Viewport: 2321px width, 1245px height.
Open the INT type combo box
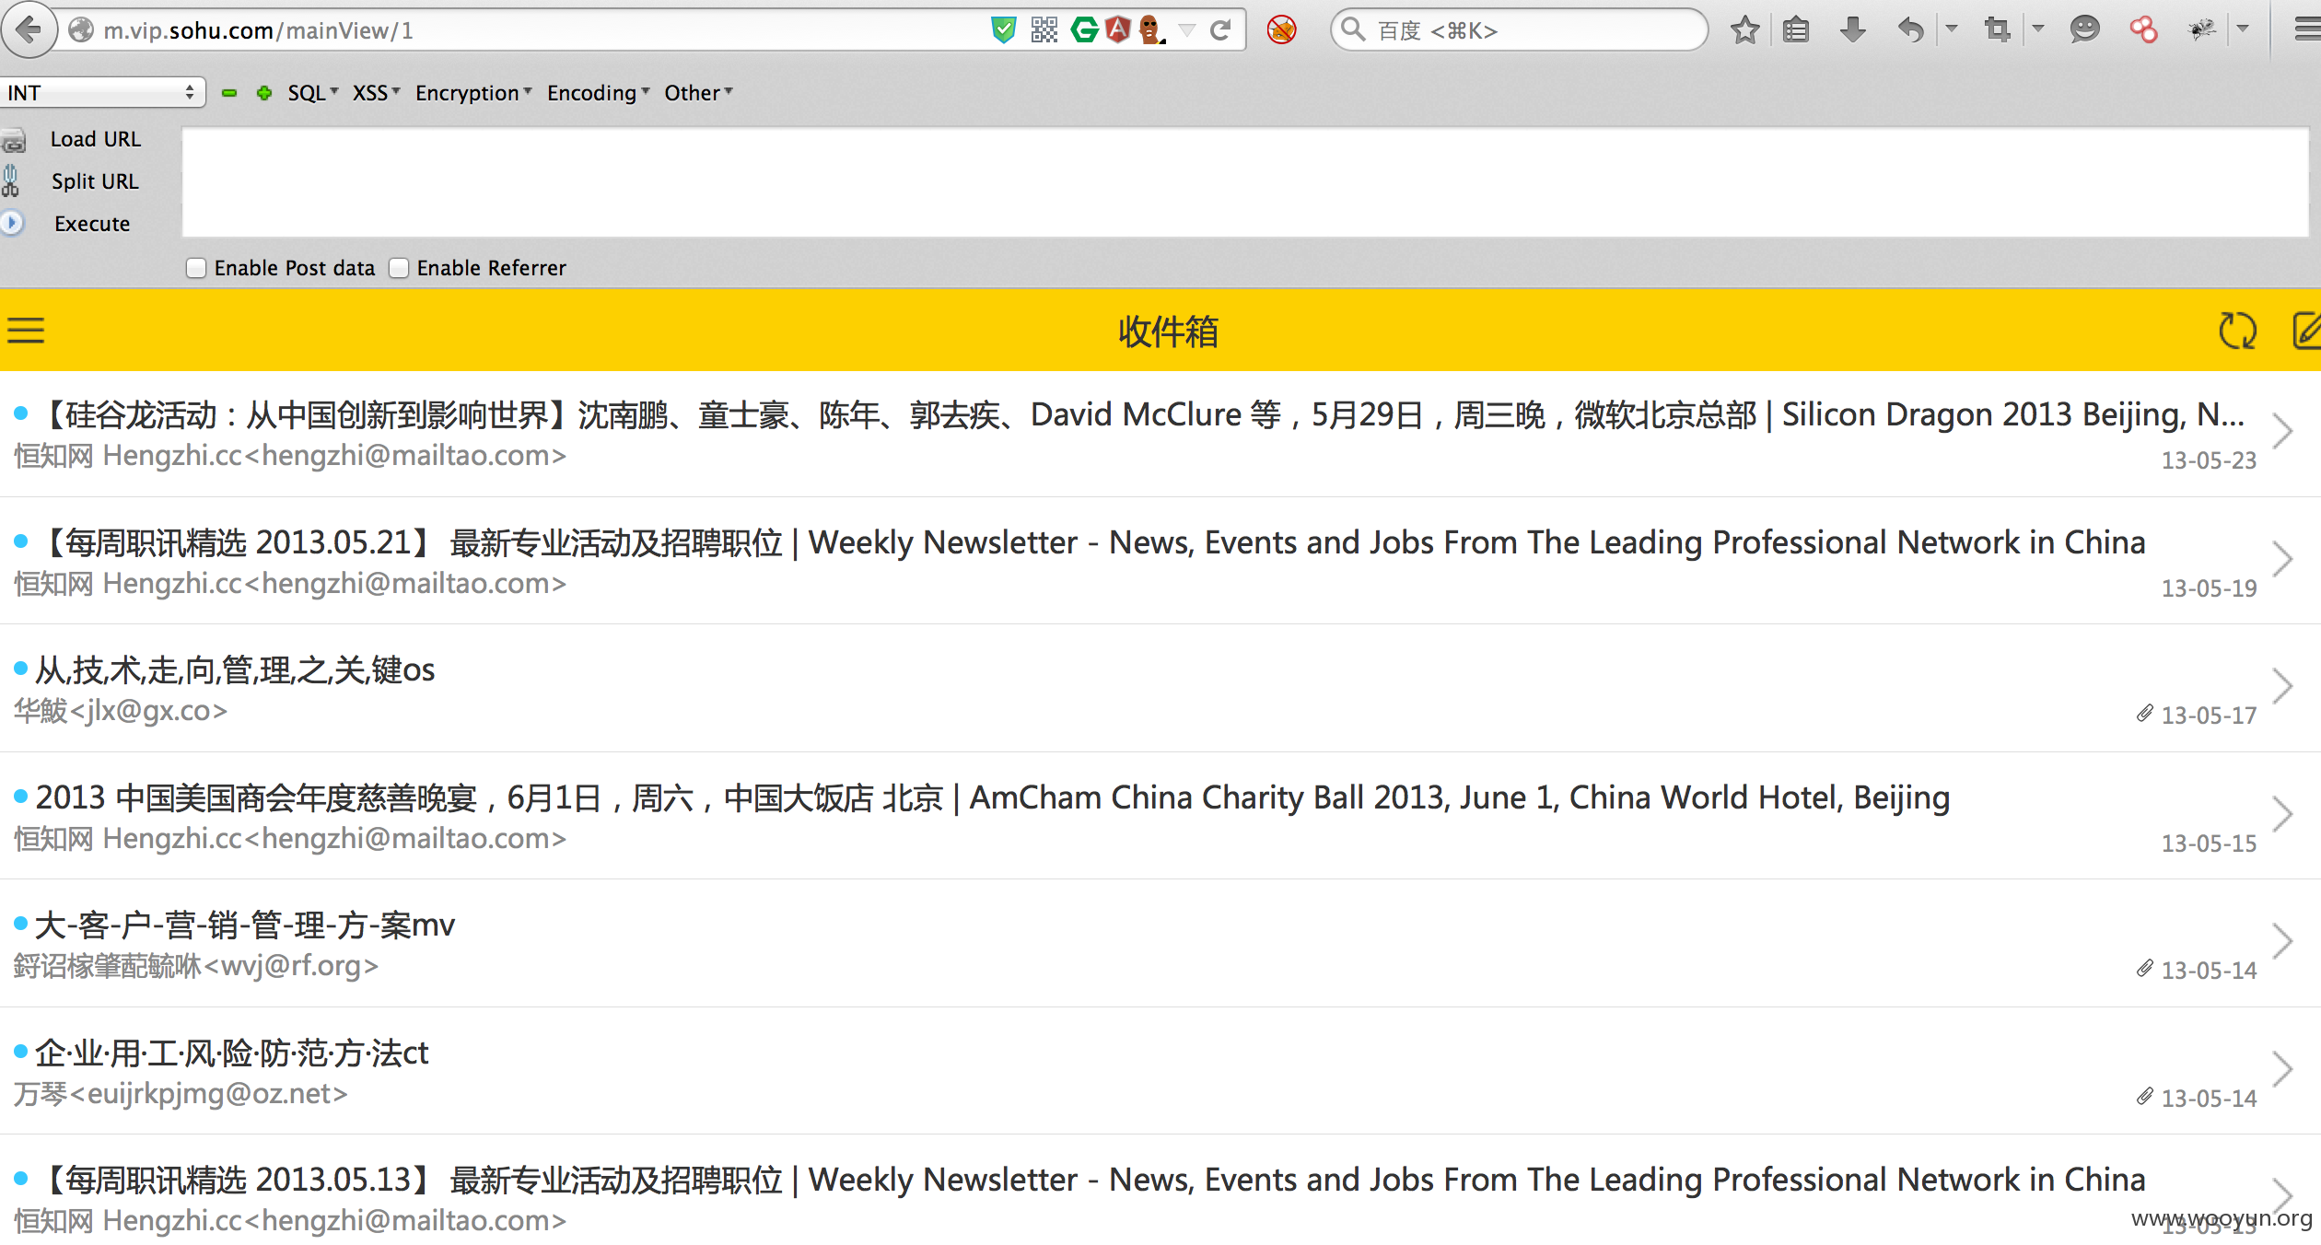pyautogui.click(x=102, y=93)
